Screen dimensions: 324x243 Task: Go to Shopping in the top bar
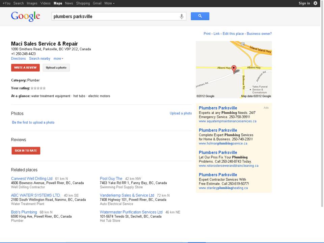pos(83,3)
